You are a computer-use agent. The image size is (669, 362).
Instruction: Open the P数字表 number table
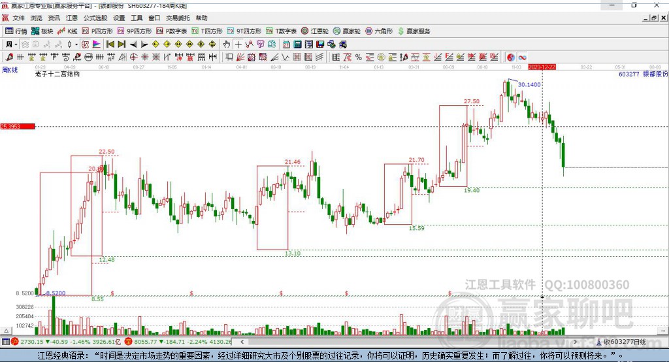coord(172,31)
